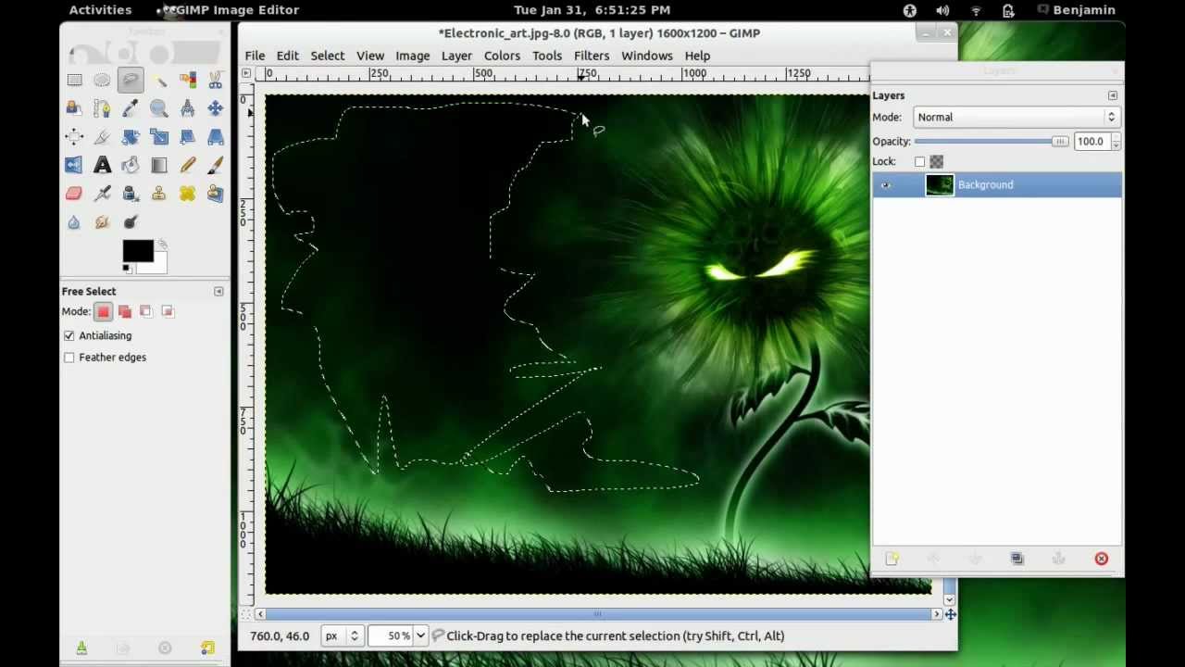Choose the Select by Color tool
This screenshot has width=1185, height=667.
(187, 81)
